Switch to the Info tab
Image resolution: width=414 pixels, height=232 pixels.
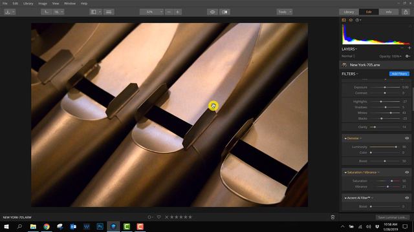pos(389,12)
